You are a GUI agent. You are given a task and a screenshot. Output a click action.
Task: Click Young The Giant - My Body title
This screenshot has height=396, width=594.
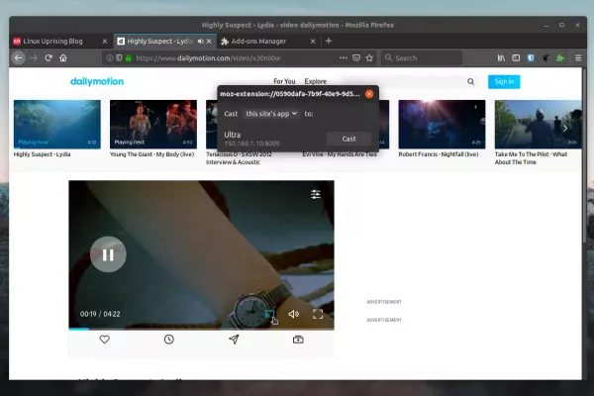[151, 154]
